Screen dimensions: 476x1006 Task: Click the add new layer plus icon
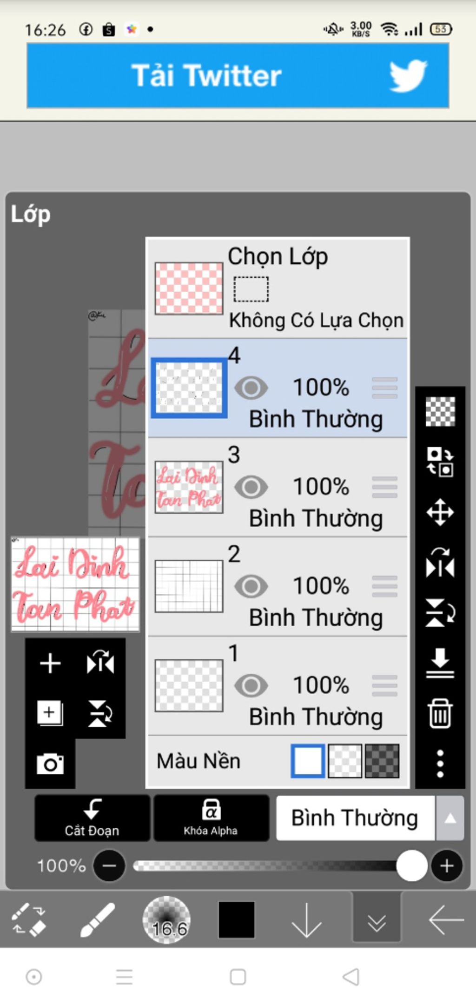(50, 663)
